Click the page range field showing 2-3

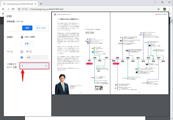point(37,57)
